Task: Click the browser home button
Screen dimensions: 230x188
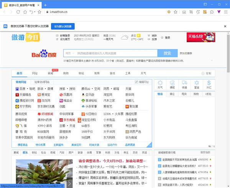Action: click(x=25, y=12)
